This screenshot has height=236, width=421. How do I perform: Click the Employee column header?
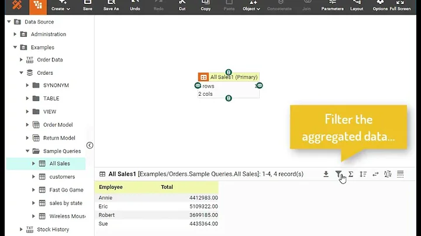pos(111,187)
